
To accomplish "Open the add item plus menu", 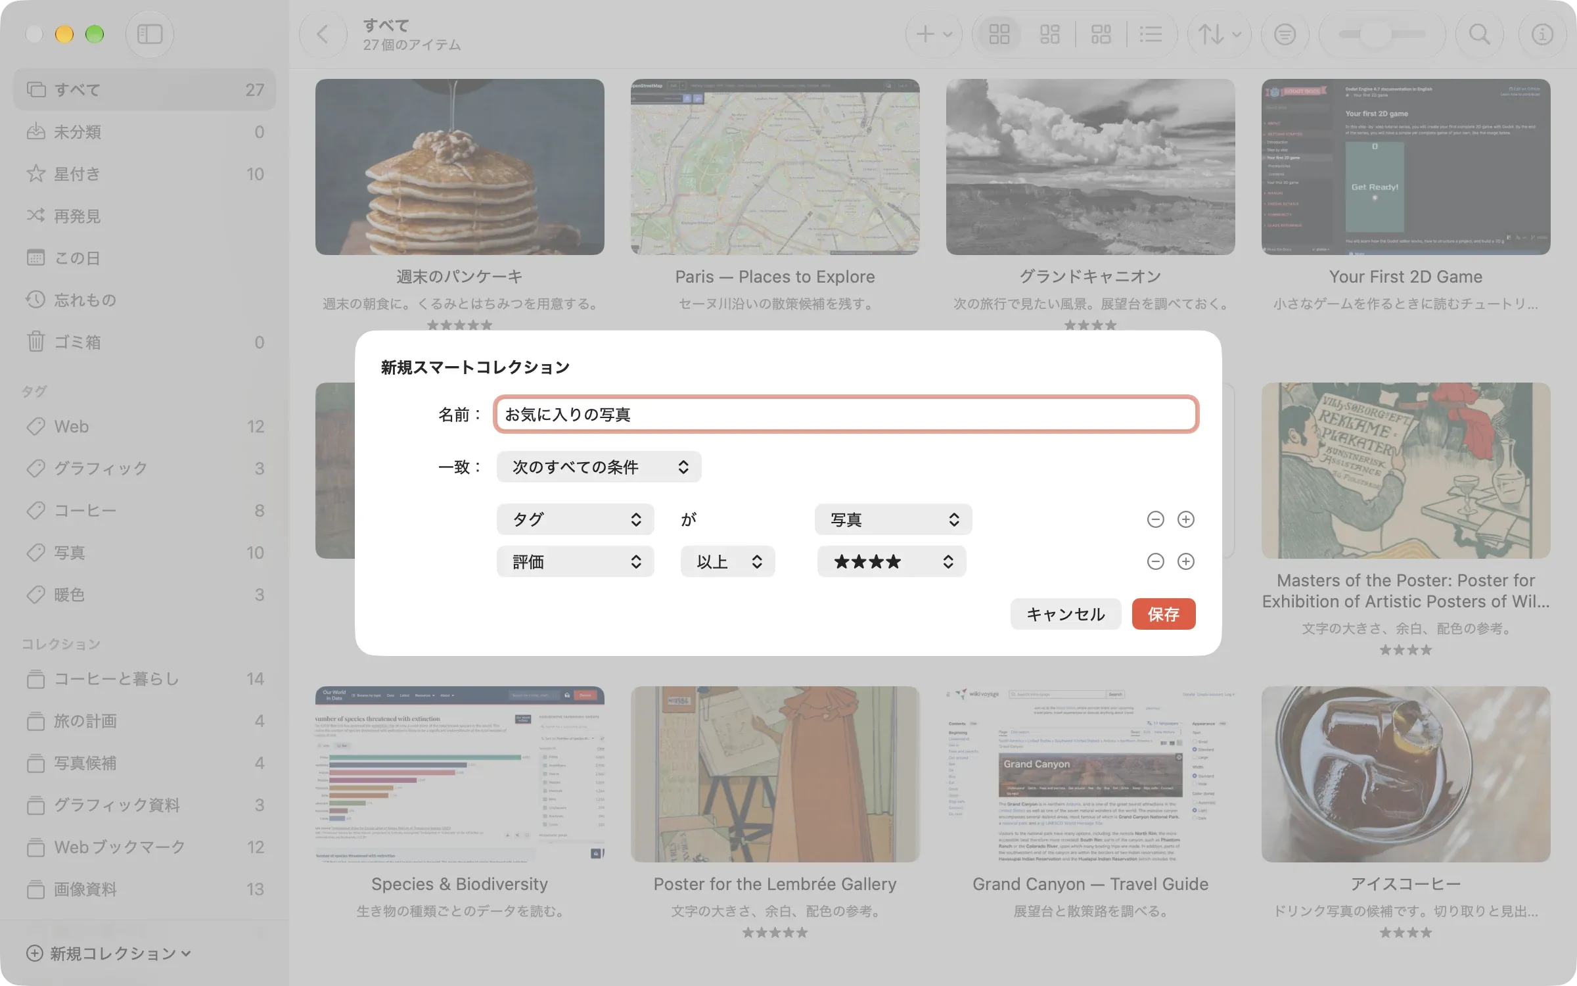I will (934, 34).
